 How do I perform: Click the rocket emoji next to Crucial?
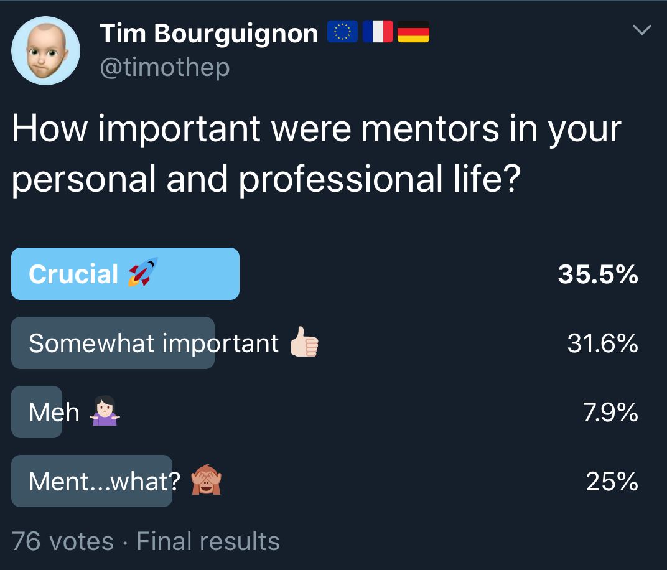[143, 272]
